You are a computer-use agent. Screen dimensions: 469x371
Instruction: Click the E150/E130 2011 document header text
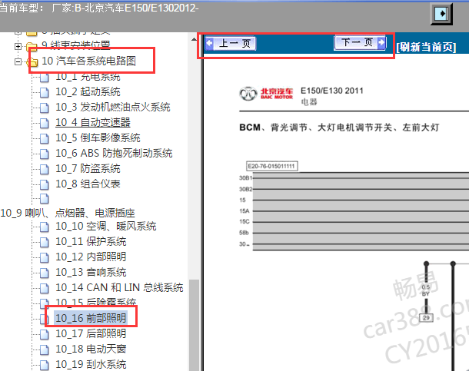click(332, 91)
